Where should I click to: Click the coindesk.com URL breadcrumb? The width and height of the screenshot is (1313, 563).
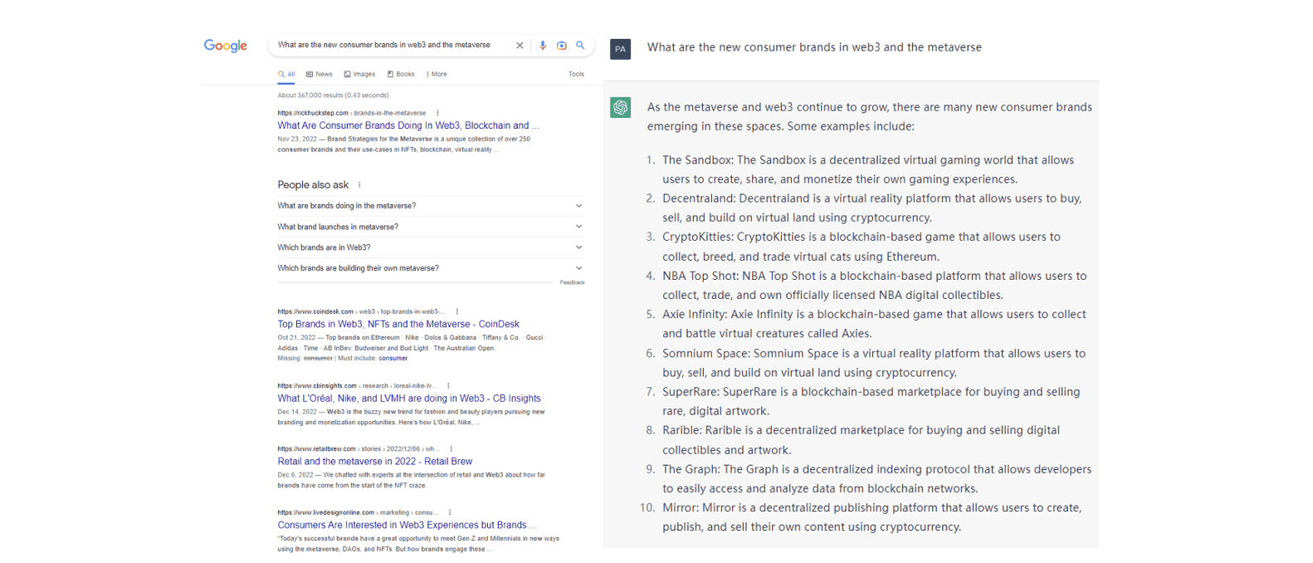pos(361,311)
